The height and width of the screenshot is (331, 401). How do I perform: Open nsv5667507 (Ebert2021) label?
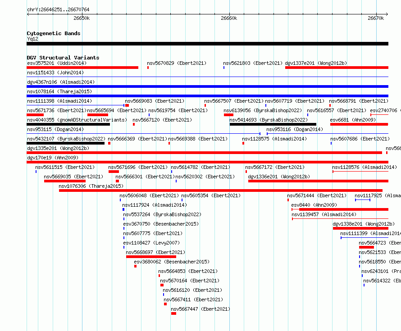click(234, 101)
